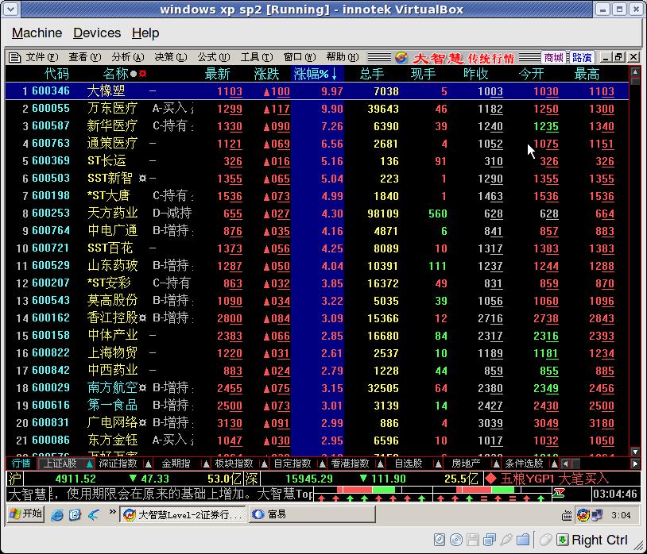Select the 万东医疗 600055 row
Screen dimensions: 647x554
click(x=317, y=109)
